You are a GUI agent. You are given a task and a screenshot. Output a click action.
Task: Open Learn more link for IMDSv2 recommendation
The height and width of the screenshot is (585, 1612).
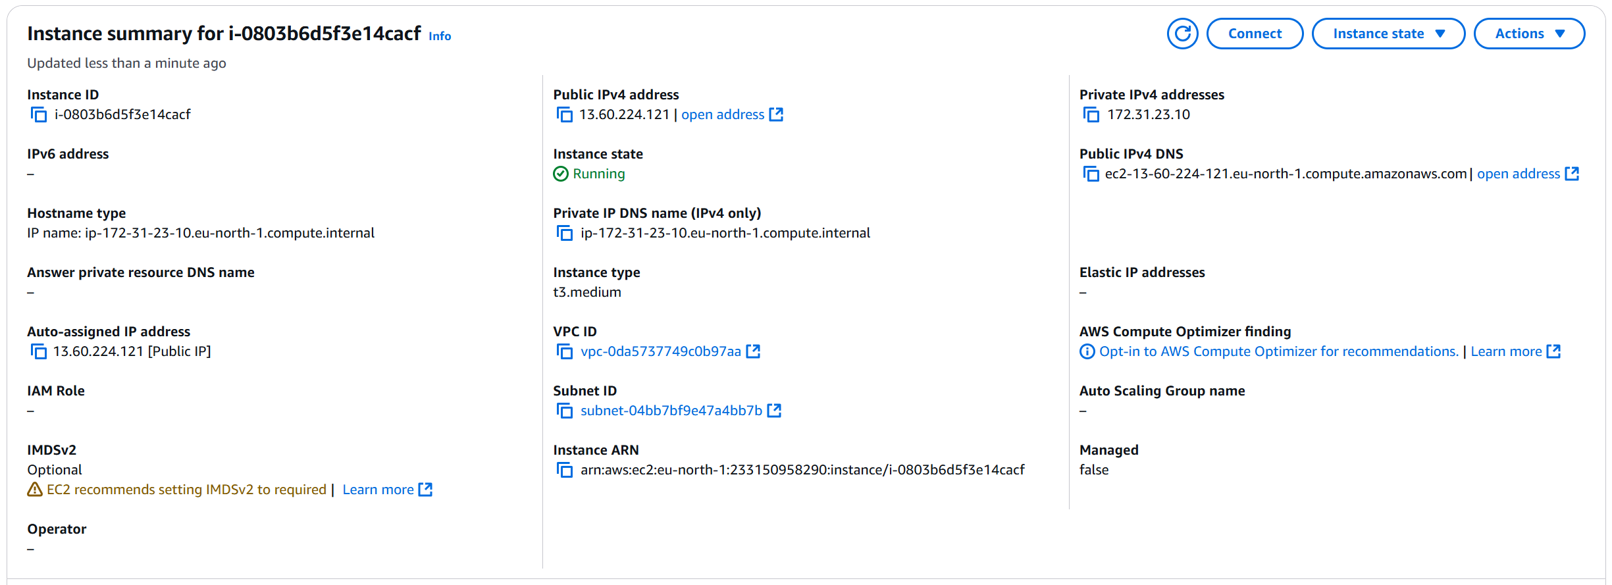coord(387,490)
